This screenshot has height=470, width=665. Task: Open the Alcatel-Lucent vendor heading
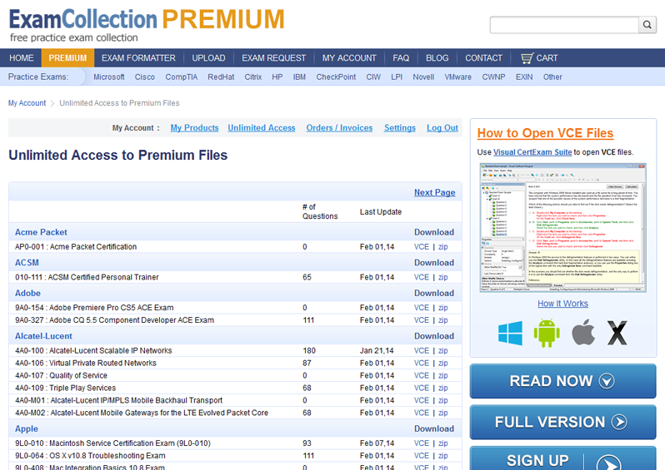point(43,336)
